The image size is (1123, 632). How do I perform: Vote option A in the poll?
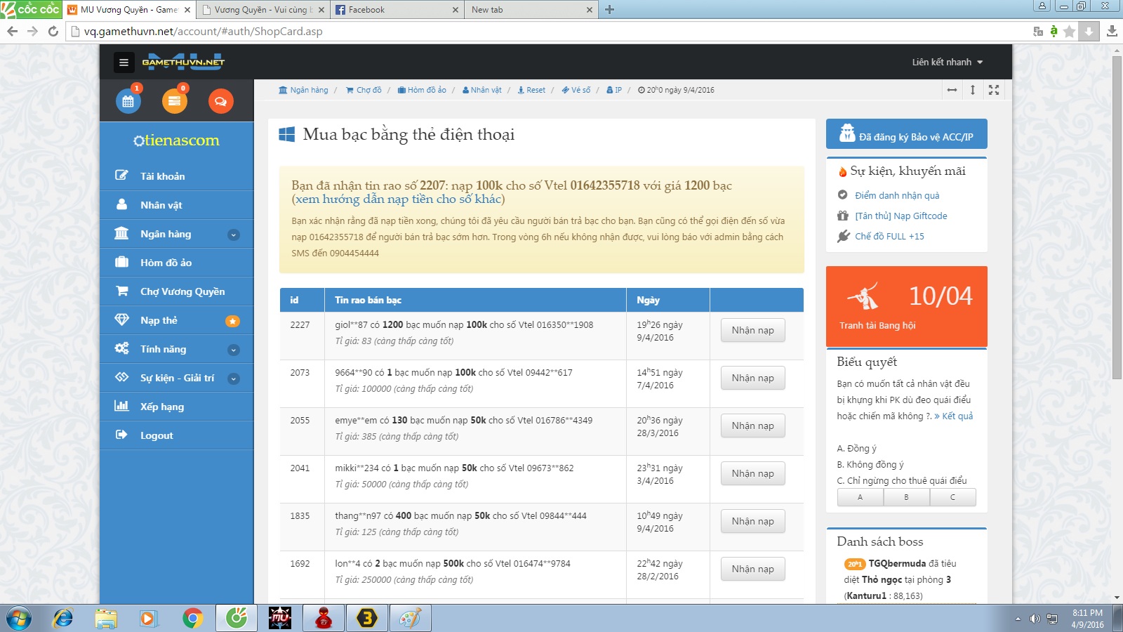tap(860, 497)
